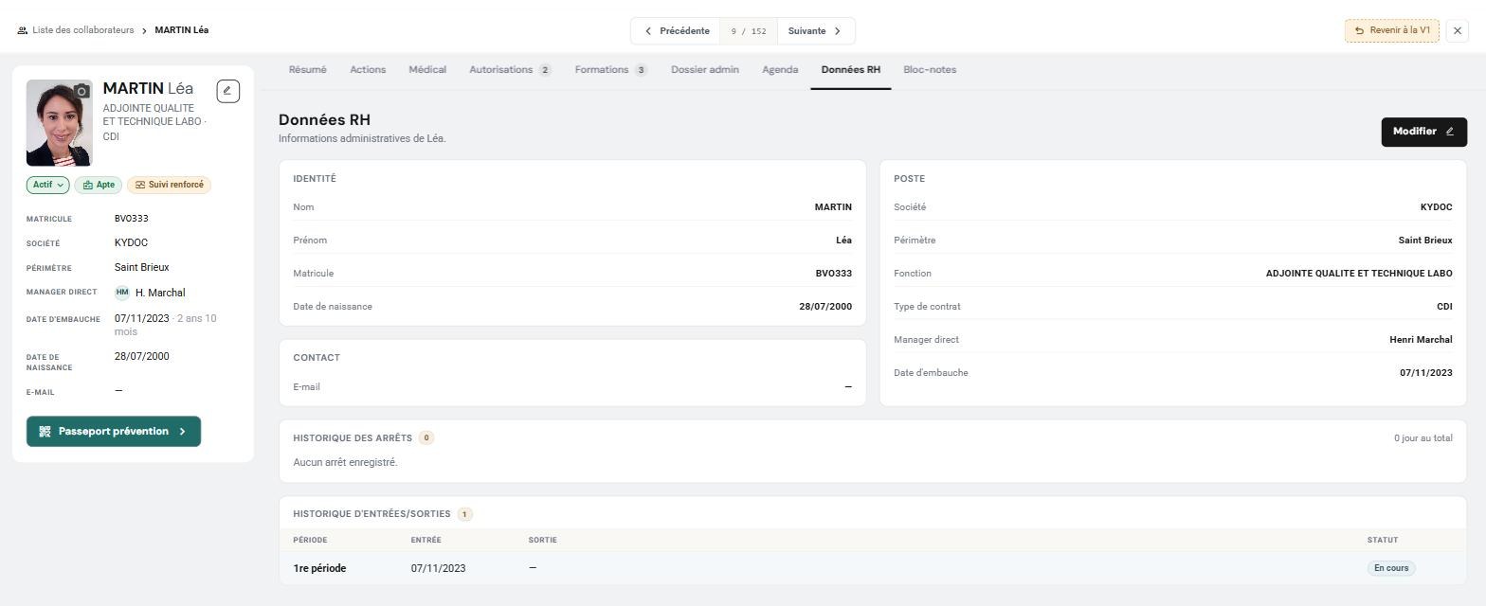This screenshot has width=1486, height=606.
Task: Click Revenir à la V1
Action: pos(1391,30)
